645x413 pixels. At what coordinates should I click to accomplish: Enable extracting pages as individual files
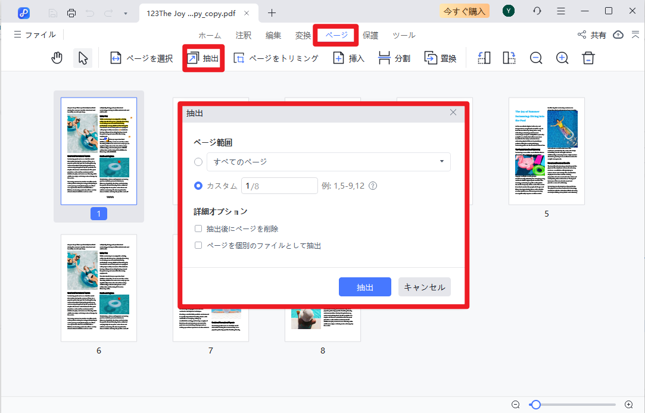pos(197,246)
